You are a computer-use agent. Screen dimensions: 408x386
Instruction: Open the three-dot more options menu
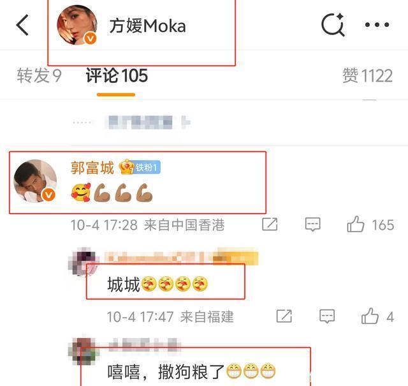click(377, 25)
